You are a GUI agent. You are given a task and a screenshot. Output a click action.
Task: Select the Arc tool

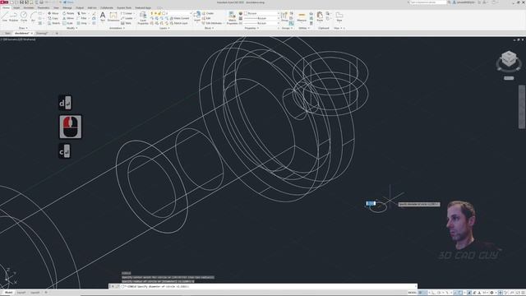coord(33,16)
